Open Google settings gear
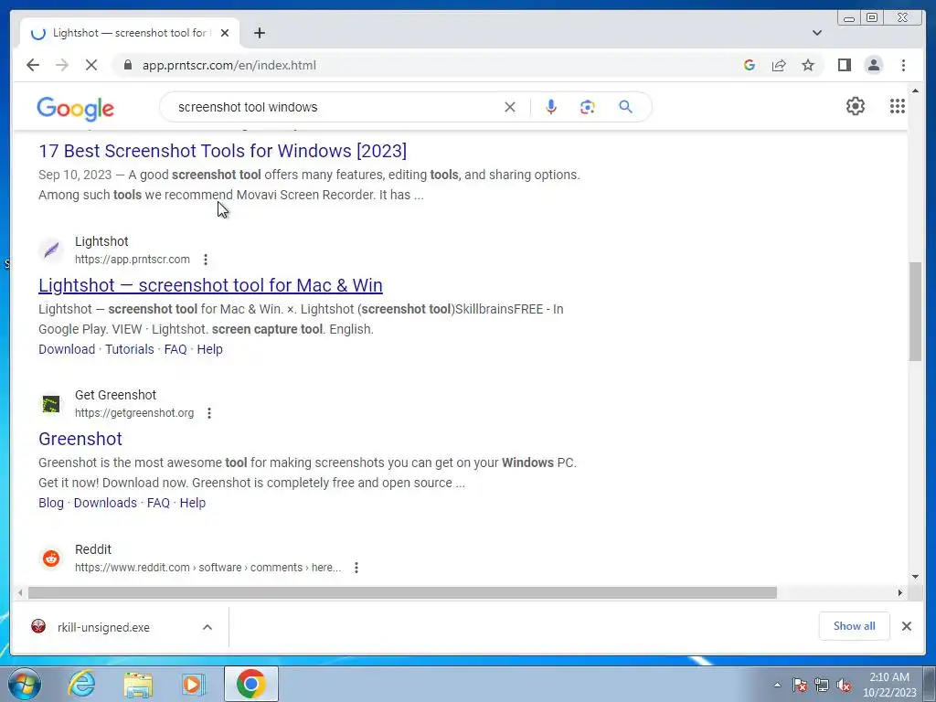Viewport: 936px width, 702px height. click(x=855, y=106)
